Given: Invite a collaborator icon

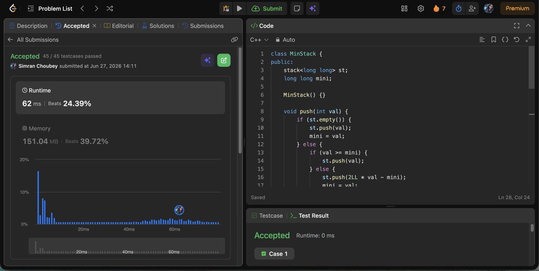Looking at the screenshot, I should coord(472,9).
